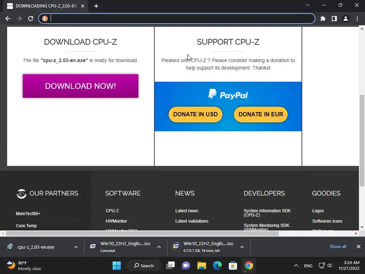The width and height of the screenshot is (365, 274).
Task: Open the MemTest86+ partner link
Action: 28,213
